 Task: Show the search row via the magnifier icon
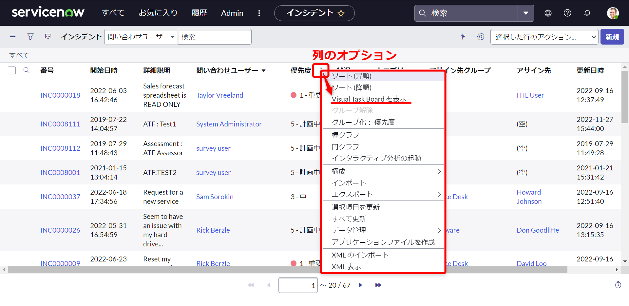[27, 70]
